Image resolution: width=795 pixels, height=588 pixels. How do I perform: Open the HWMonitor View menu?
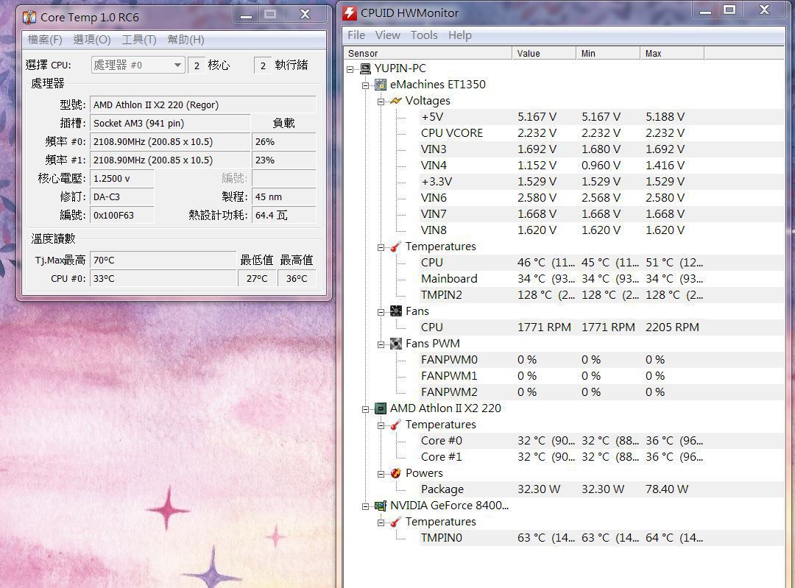(388, 35)
